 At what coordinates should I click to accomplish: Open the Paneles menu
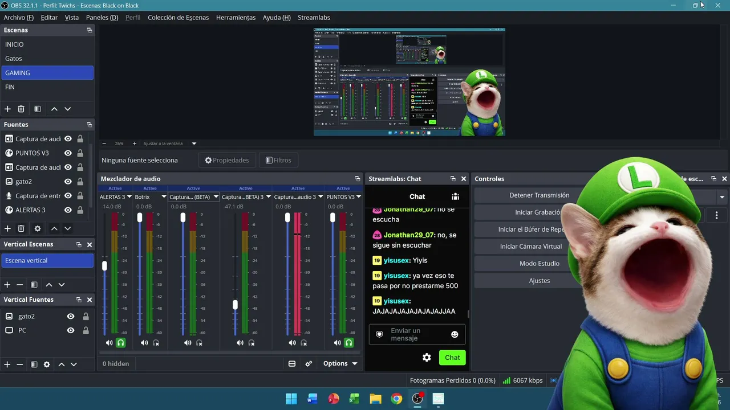click(102, 18)
